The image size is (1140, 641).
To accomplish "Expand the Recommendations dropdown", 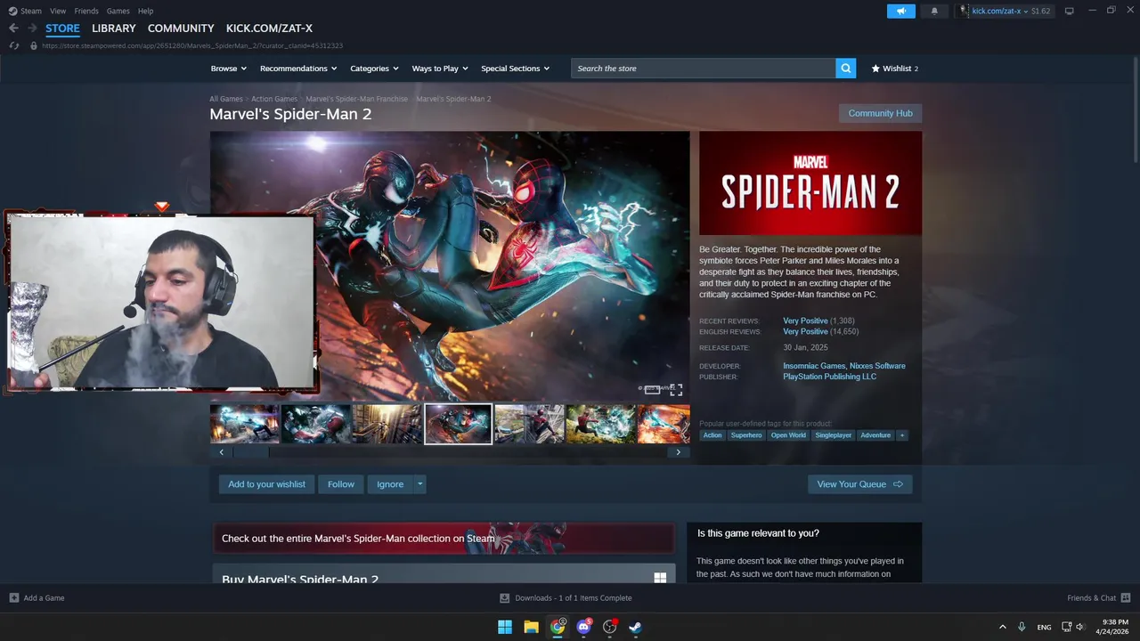I will pos(298,69).
